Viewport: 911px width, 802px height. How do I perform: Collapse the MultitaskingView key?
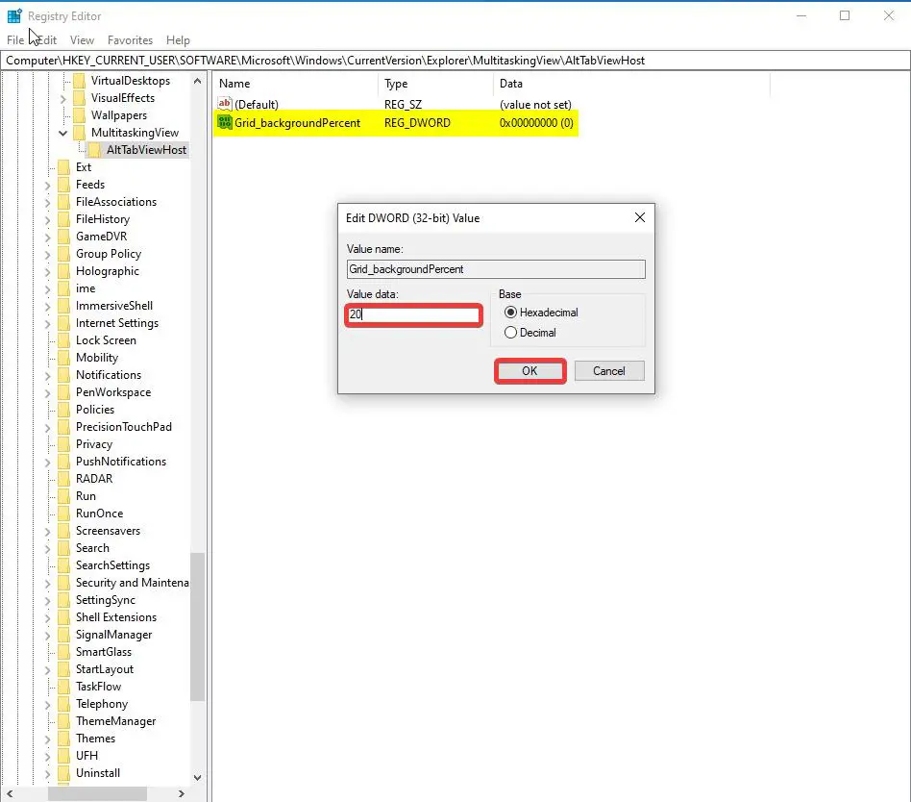coord(62,133)
